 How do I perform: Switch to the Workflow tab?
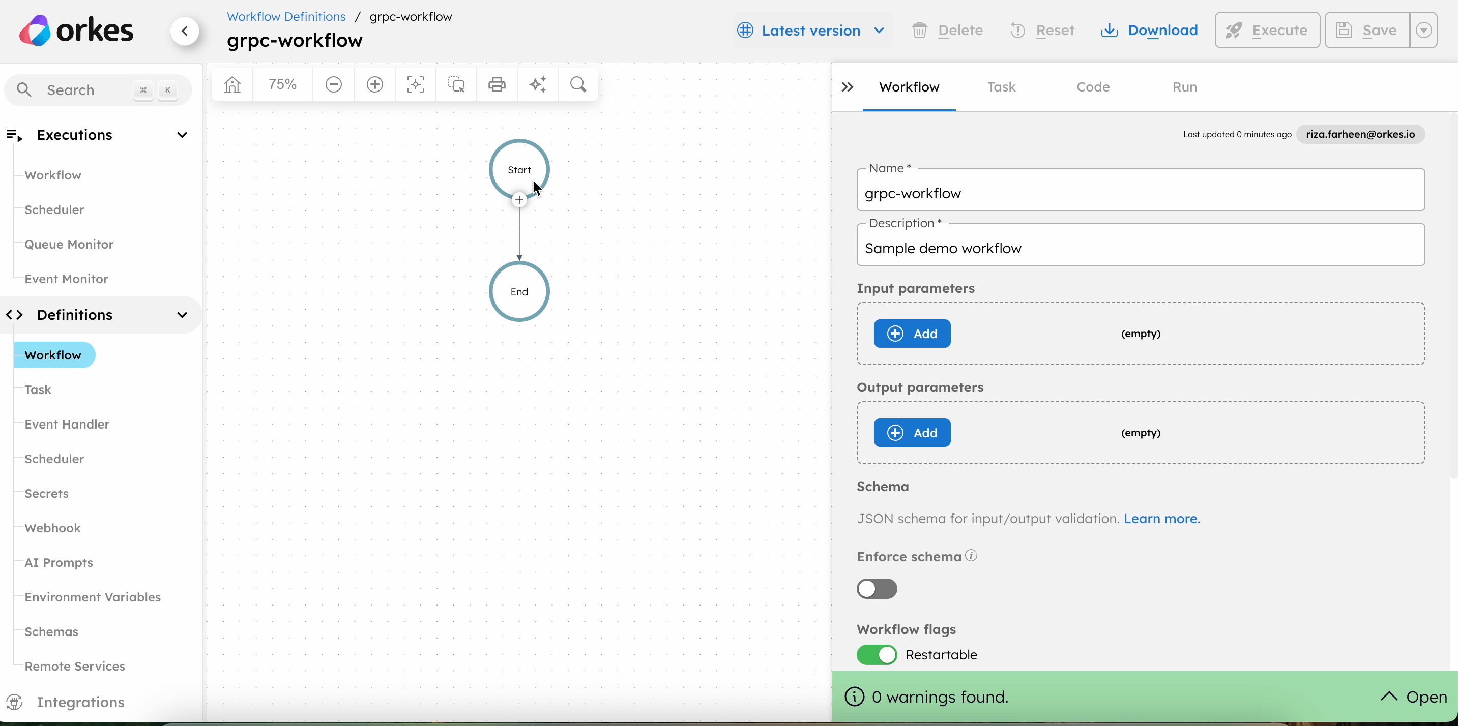click(x=909, y=87)
